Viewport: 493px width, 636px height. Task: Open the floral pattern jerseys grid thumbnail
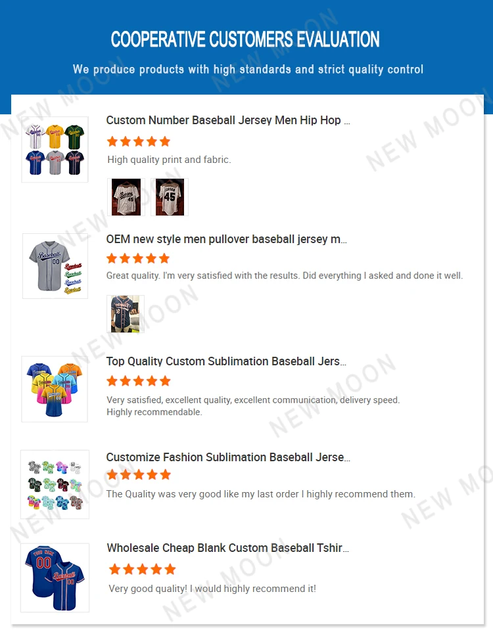55,484
